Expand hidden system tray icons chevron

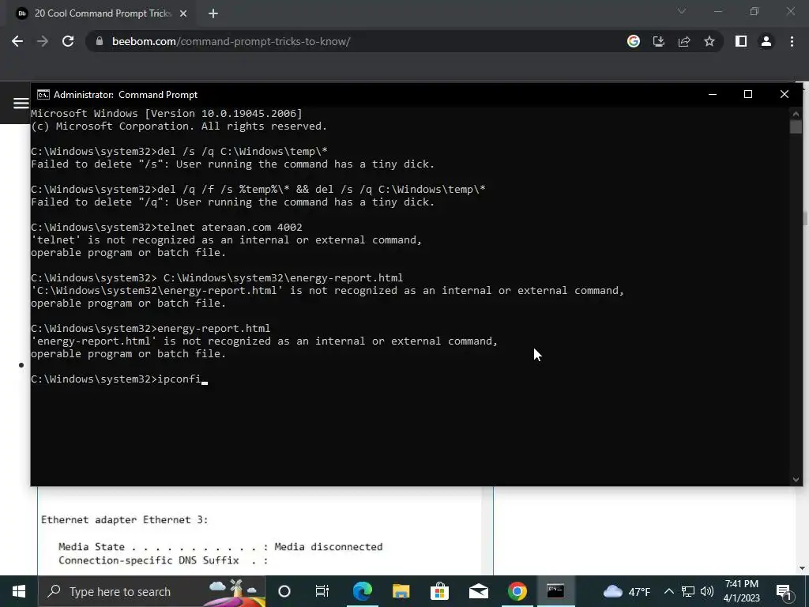(x=668, y=591)
